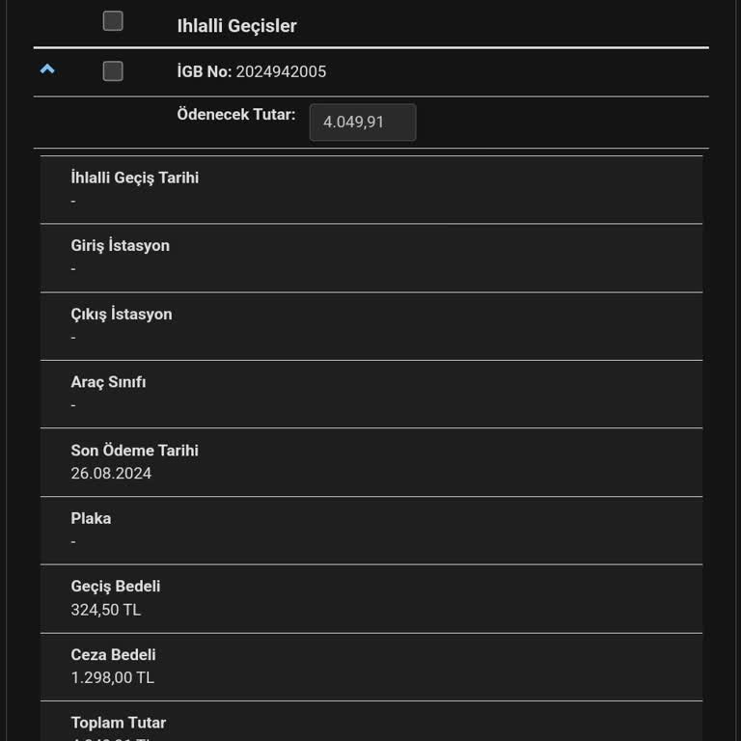Tick the Ihlalli Geçisler header checkbox
Image resolution: width=741 pixels, height=741 pixels.
(113, 20)
